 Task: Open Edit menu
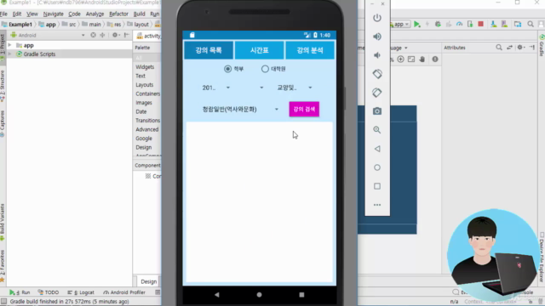coord(17,14)
